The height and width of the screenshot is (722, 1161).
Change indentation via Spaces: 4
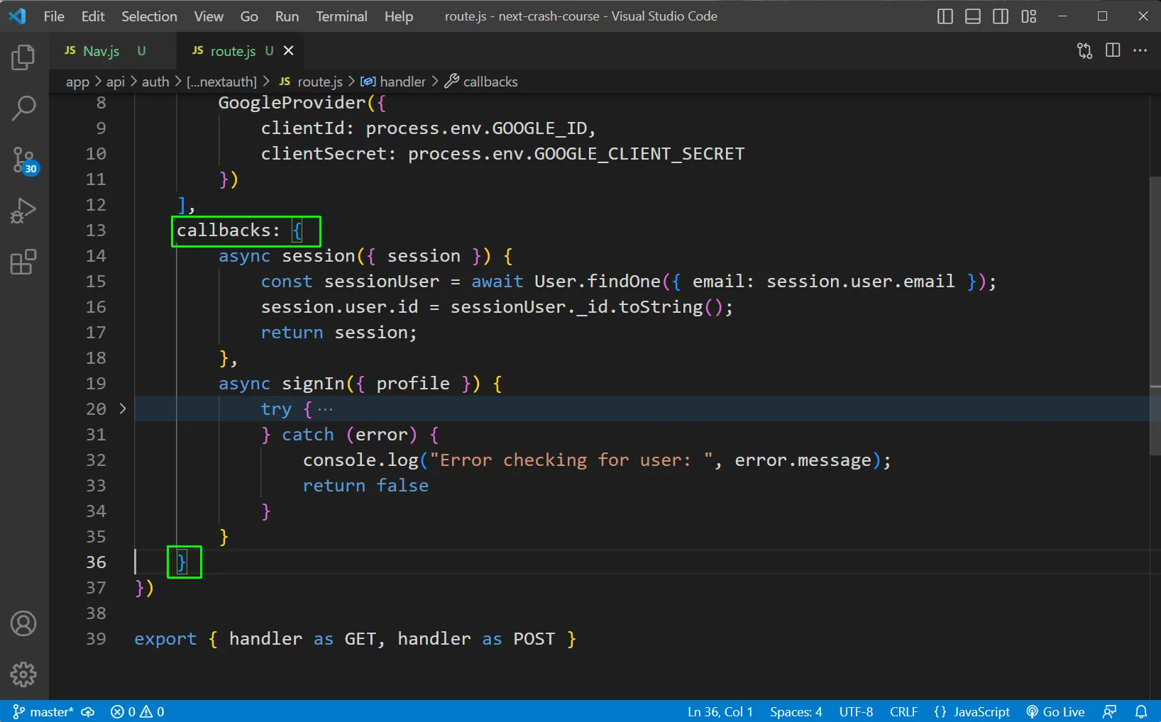tap(796, 711)
